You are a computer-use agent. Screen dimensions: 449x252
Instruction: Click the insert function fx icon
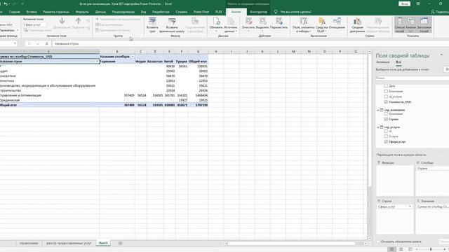click(46, 43)
